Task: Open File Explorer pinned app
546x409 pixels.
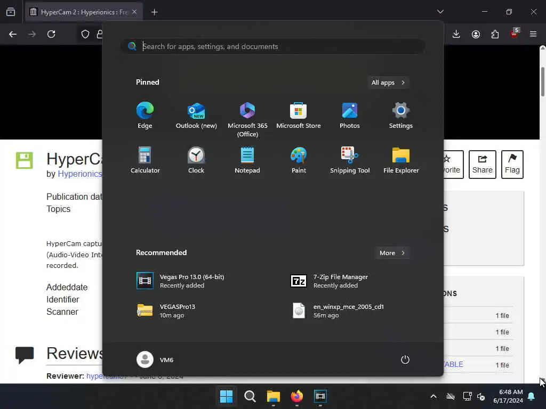Action: pyautogui.click(x=401, y=160)
